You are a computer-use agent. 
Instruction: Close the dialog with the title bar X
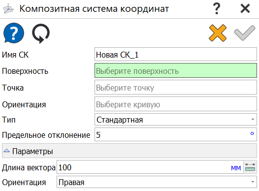[x=245, y=8]
